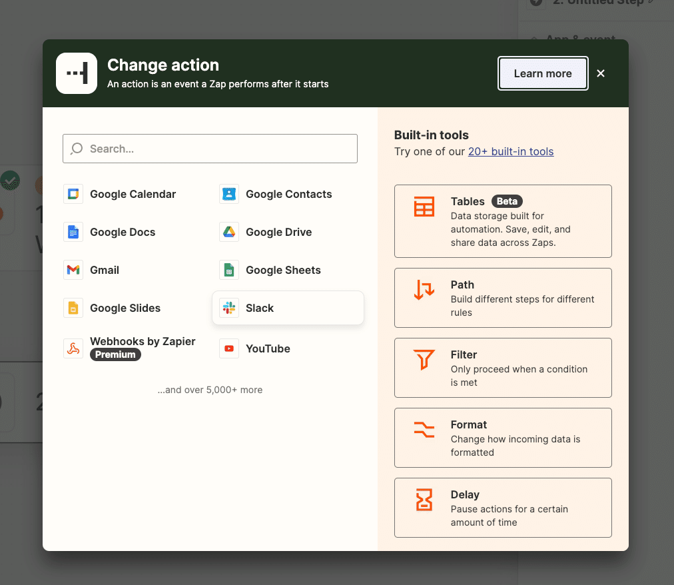This screenshot has width=674, height=585.
Task: Click the Tables grid icon
Action: click(x=424, y=207)
